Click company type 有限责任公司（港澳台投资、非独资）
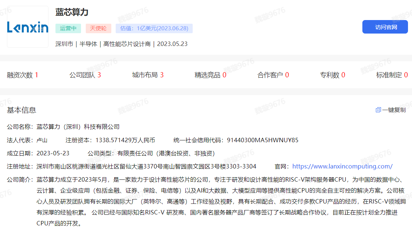Screen dimensions: 412x233 pos(166,154)
